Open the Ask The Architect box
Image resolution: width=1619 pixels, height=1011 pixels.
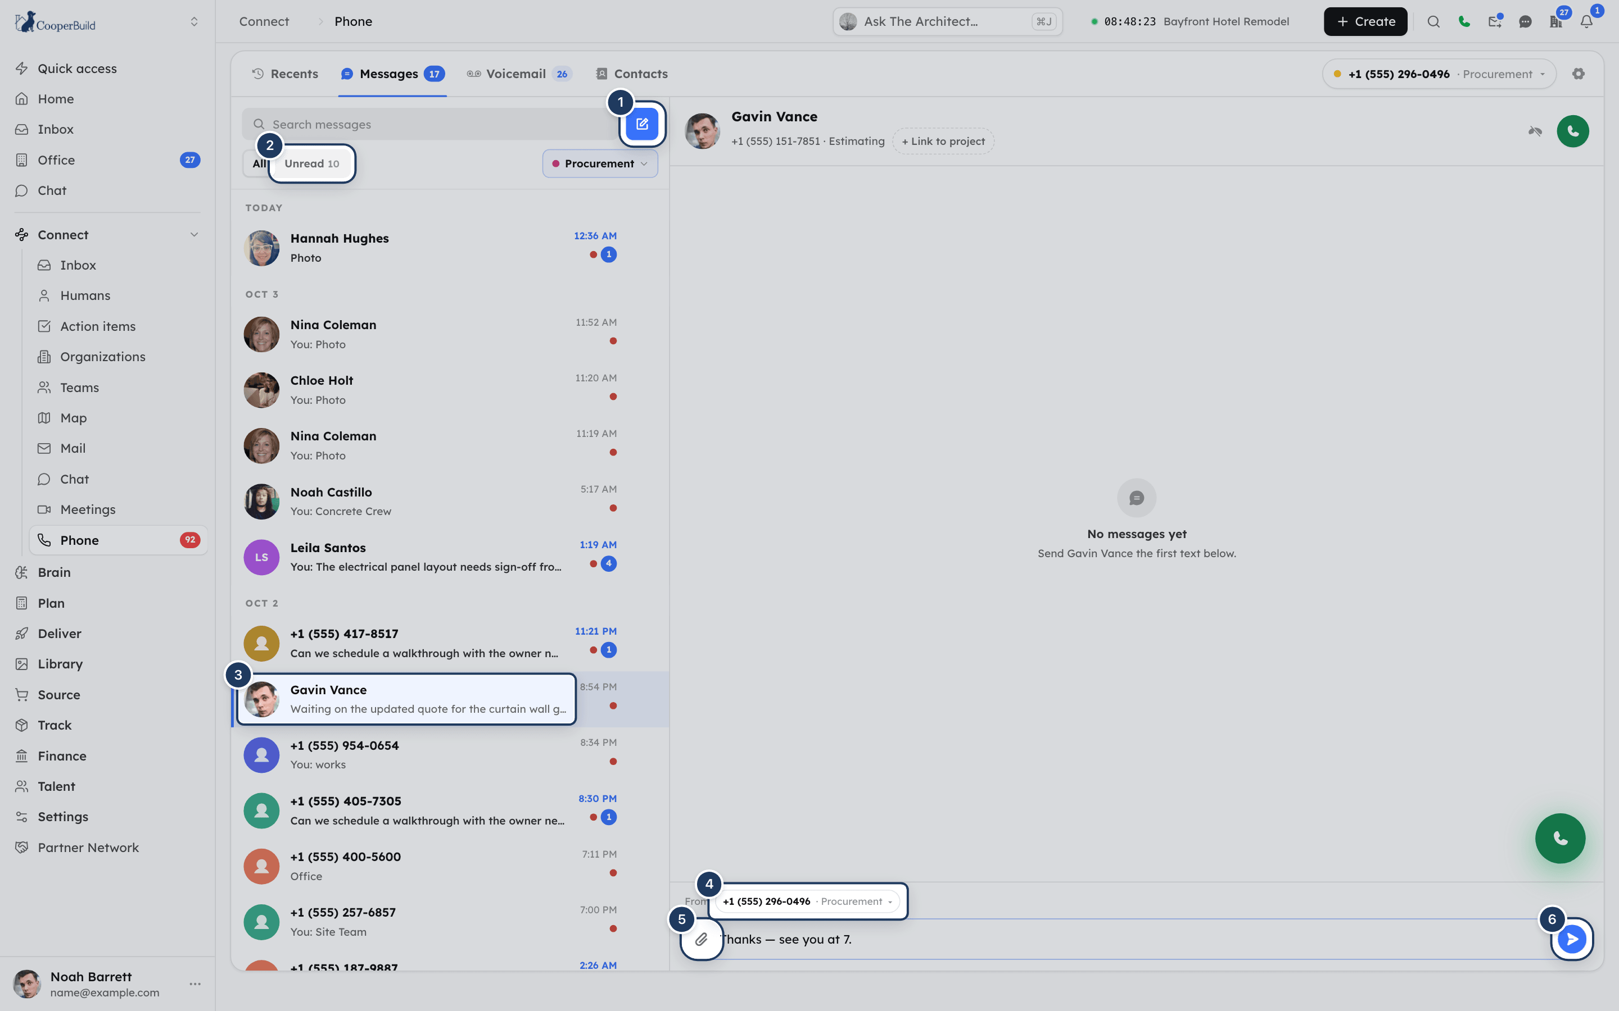(x=947, y=21)
